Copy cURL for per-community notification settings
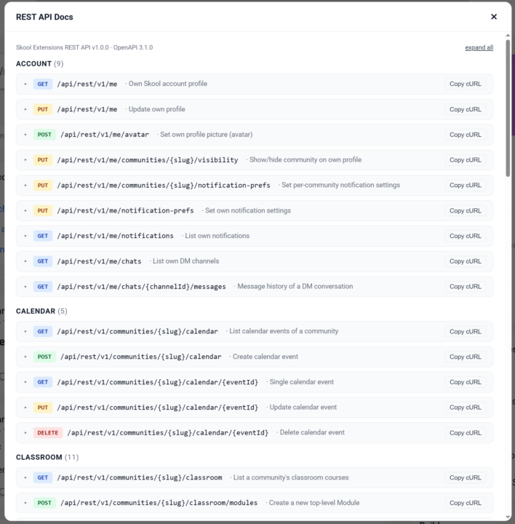This screenshot has height=524, width=515. pos(466,185)
